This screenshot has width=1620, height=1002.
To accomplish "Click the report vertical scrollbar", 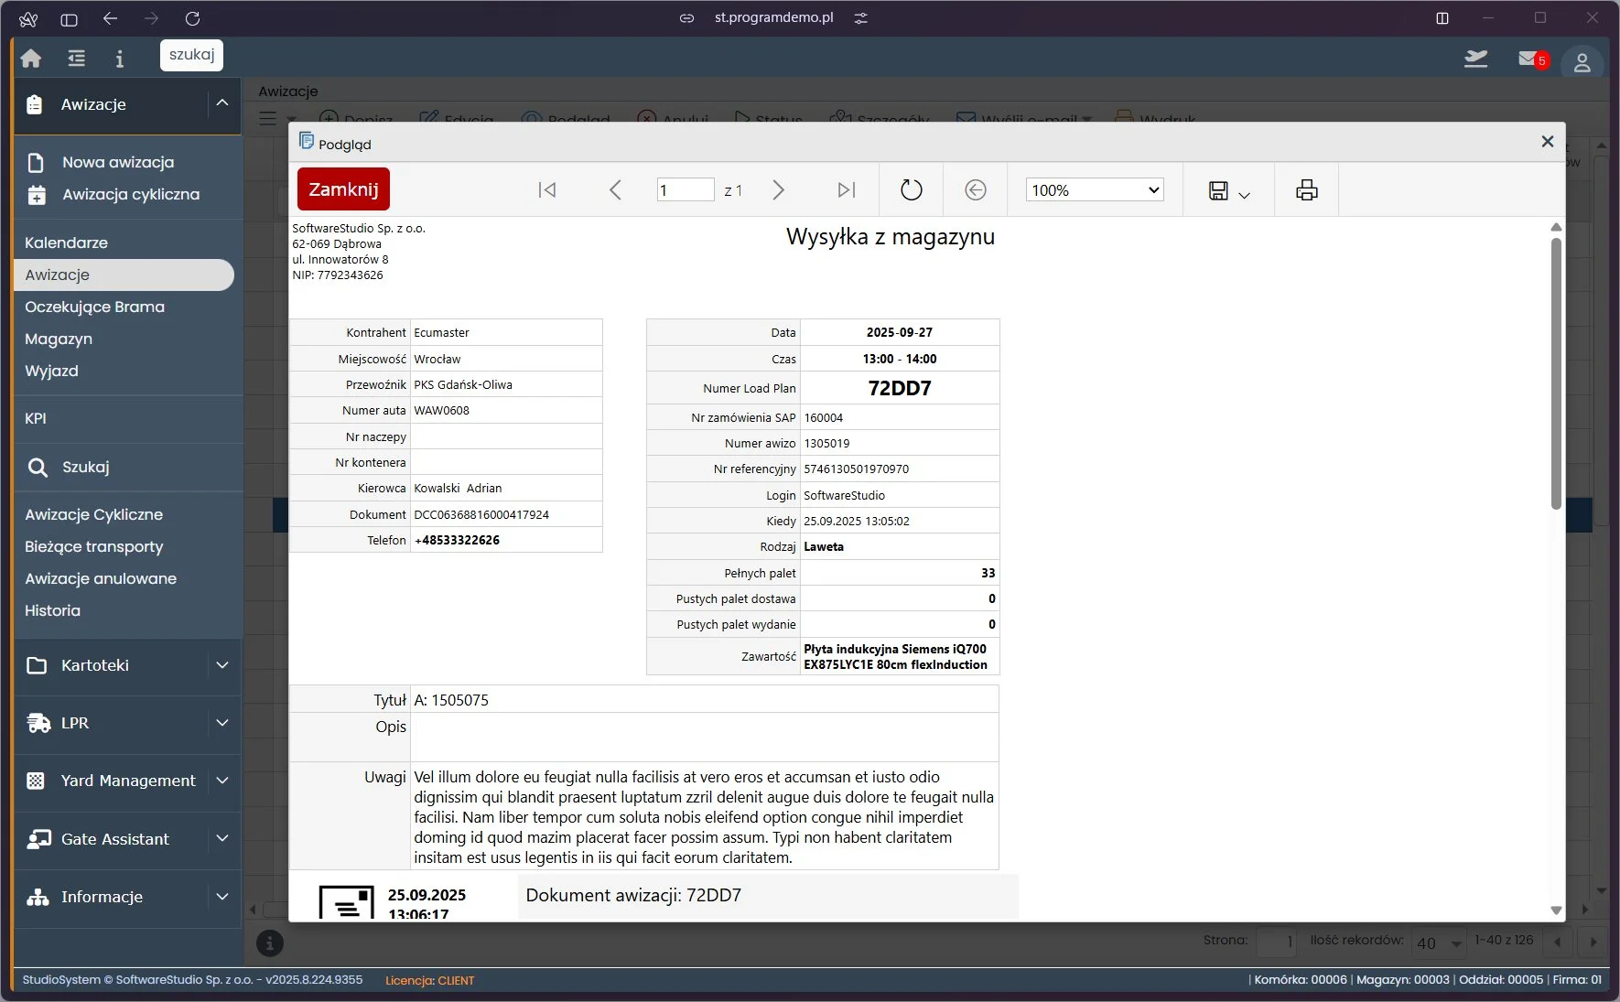I will 1556,373.
